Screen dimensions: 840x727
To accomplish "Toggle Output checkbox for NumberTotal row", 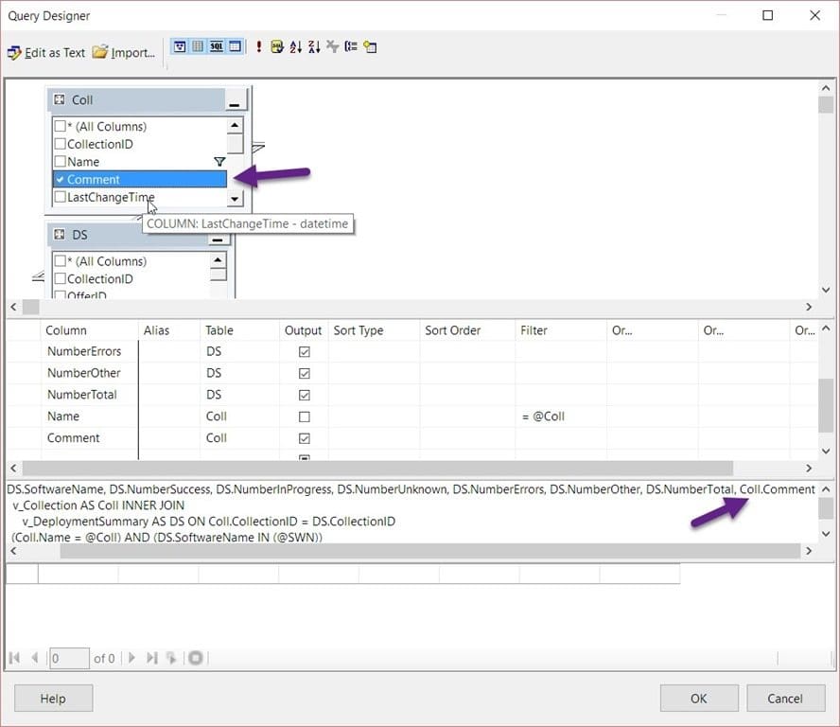I will [x=305, y=395].
